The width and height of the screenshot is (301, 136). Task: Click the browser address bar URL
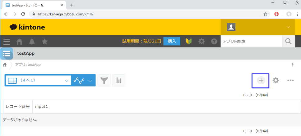click(66, 14)
